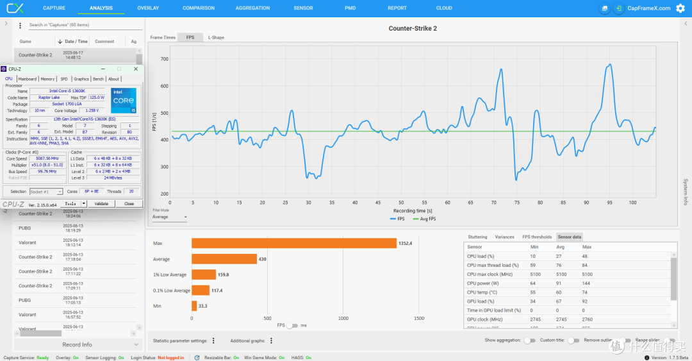Image resolution: width=692 pixels, height=361 pixels.
Task: Select Counter-Strike 2 capture from 17:11:22
Action: point(75,271)
